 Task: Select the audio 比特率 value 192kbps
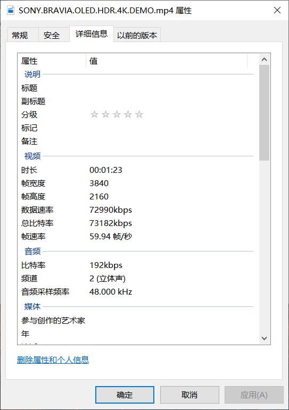pos(106,265)
